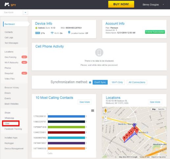This screenshot has width=170, height=159.
Task: Open Geo Fencing in the sidebar
Action: (11, 57)
